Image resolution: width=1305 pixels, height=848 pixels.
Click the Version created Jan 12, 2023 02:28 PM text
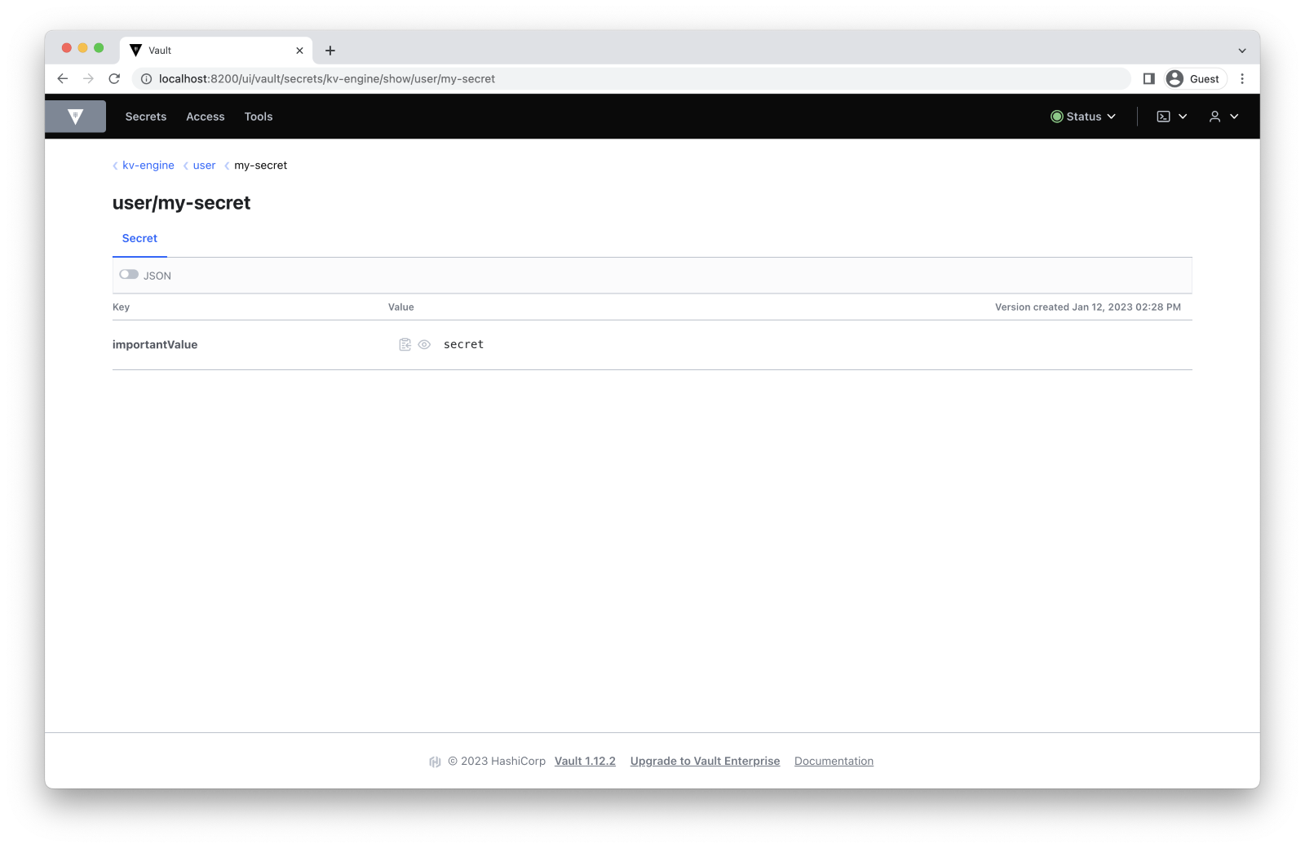(x=1088, y=307)
